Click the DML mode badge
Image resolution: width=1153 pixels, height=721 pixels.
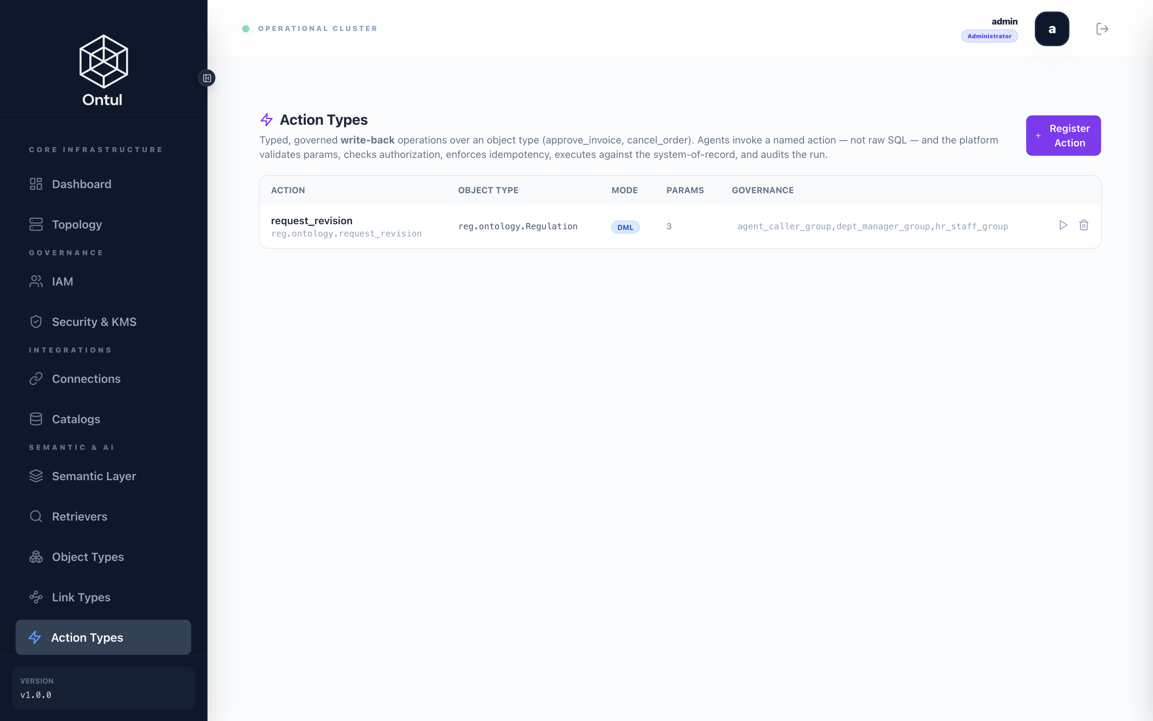[x=625, y=227]
